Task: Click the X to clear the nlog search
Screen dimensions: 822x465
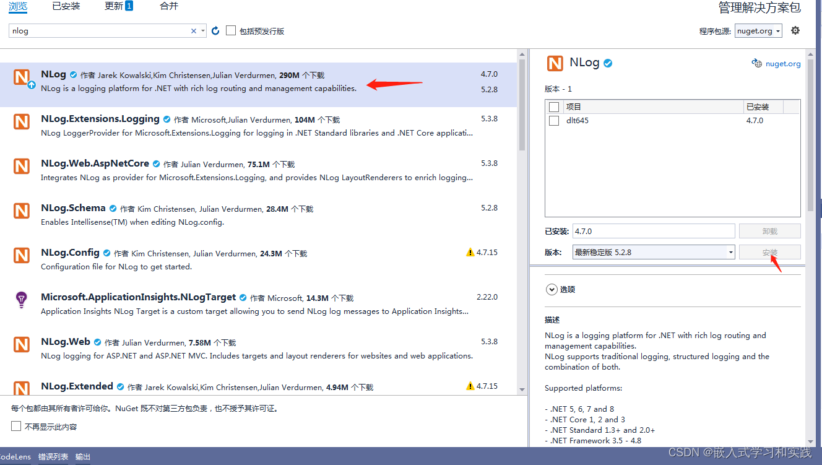Action: [x=193, y=30]
